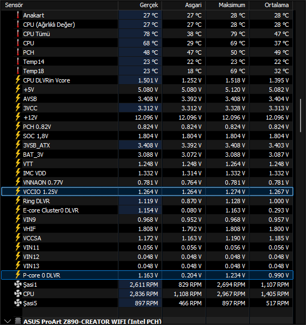Click the CPU fan icon showing 2,836 RPM
The height and width of the screenshot is (325, 306).
(18, 294)
